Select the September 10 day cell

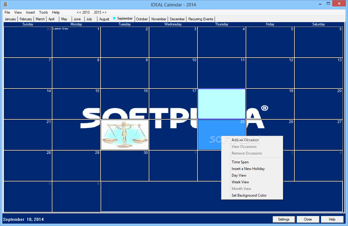173,73
